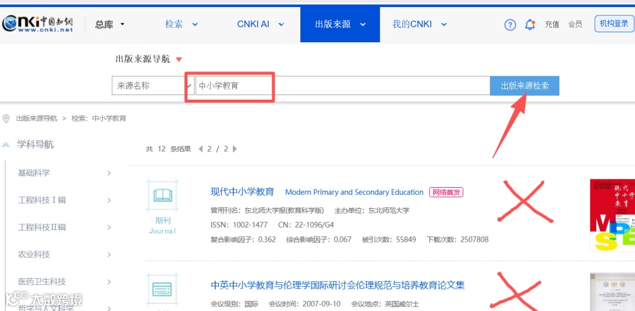The height and width of the screenshot is (311, 635).
Task: Expand the 工程科技Ⅱ辑 category
Action: coord(109,227)
